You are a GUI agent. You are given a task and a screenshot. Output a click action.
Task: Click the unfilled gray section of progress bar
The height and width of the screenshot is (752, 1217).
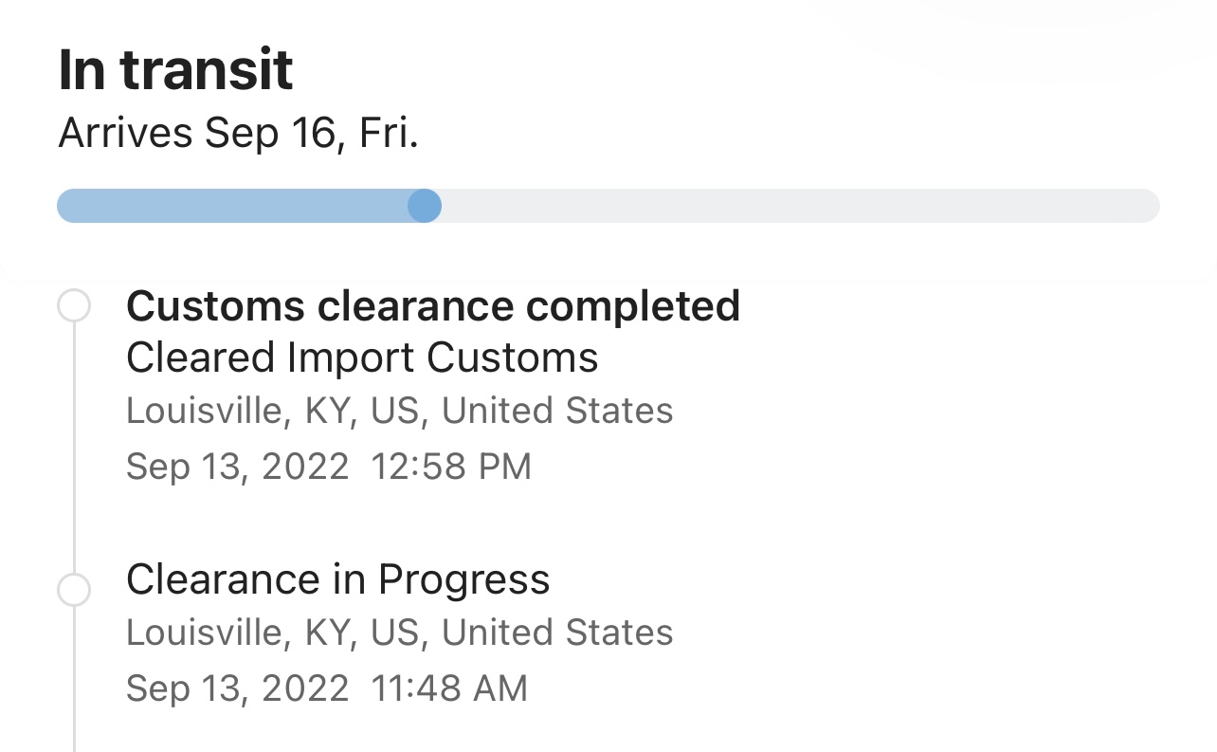click(796, 206)
